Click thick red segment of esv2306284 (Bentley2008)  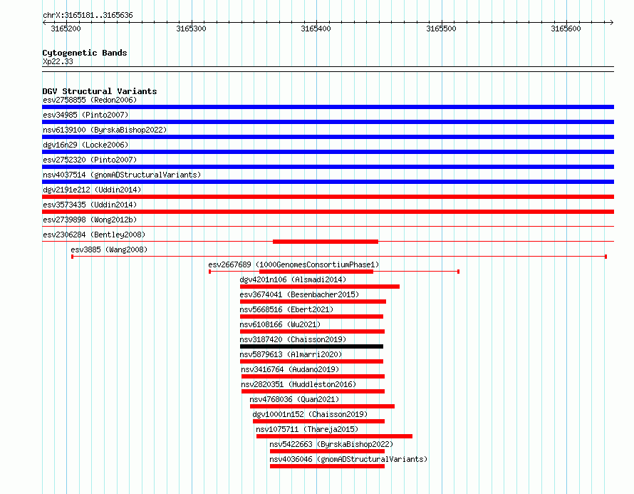[x=326, y=242]
